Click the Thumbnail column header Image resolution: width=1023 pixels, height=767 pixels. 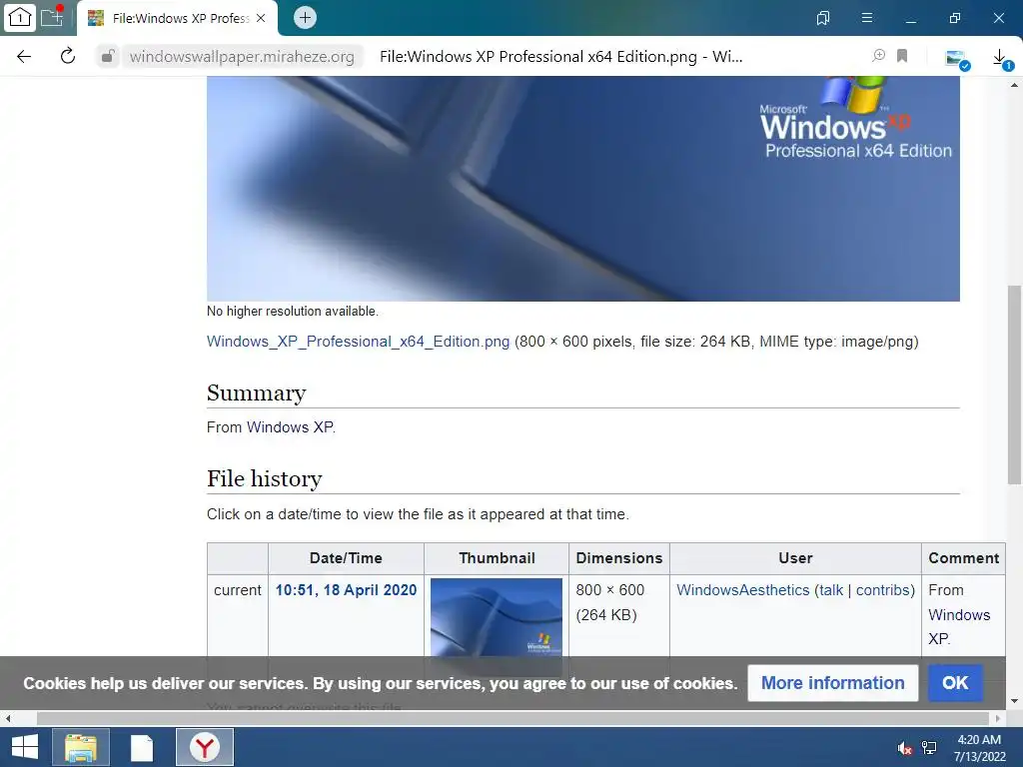497,558
